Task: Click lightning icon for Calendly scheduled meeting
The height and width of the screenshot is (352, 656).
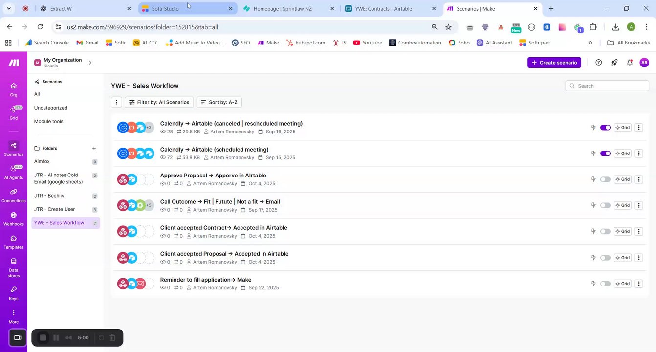Action: (x=593, y=154)
